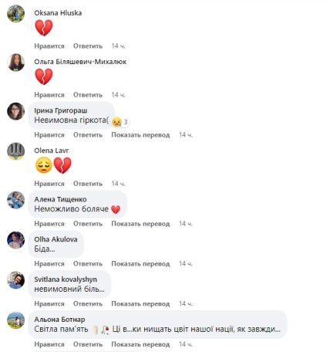
Task: Click Olha Akulova's avatar image
Action: (x=16, y=240)
